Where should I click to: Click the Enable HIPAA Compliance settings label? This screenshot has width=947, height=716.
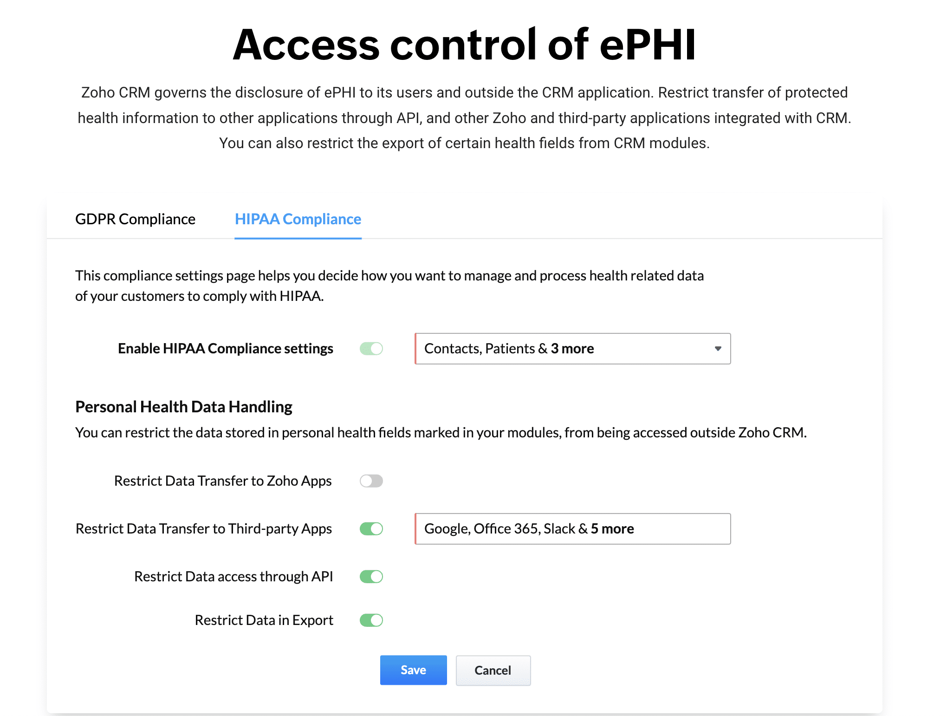[226, 348]
